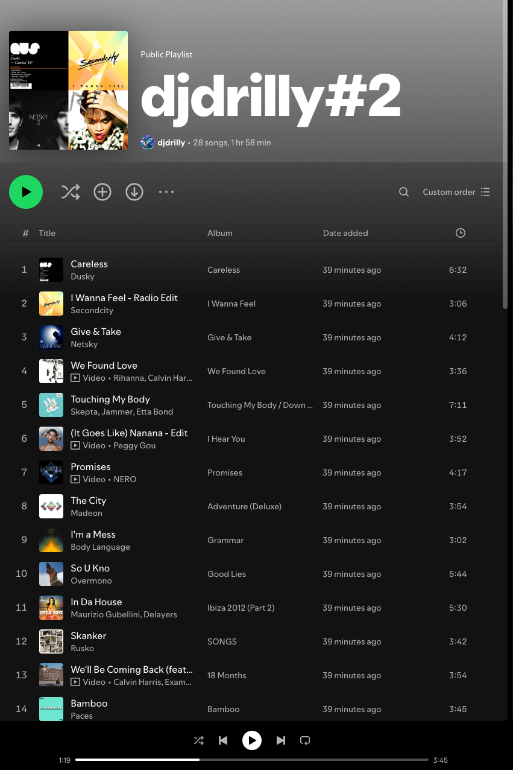Click the Touching My Body cover art
Viewport: 513px width, 770px height.
pyautogui.click(x=51, y=405)
